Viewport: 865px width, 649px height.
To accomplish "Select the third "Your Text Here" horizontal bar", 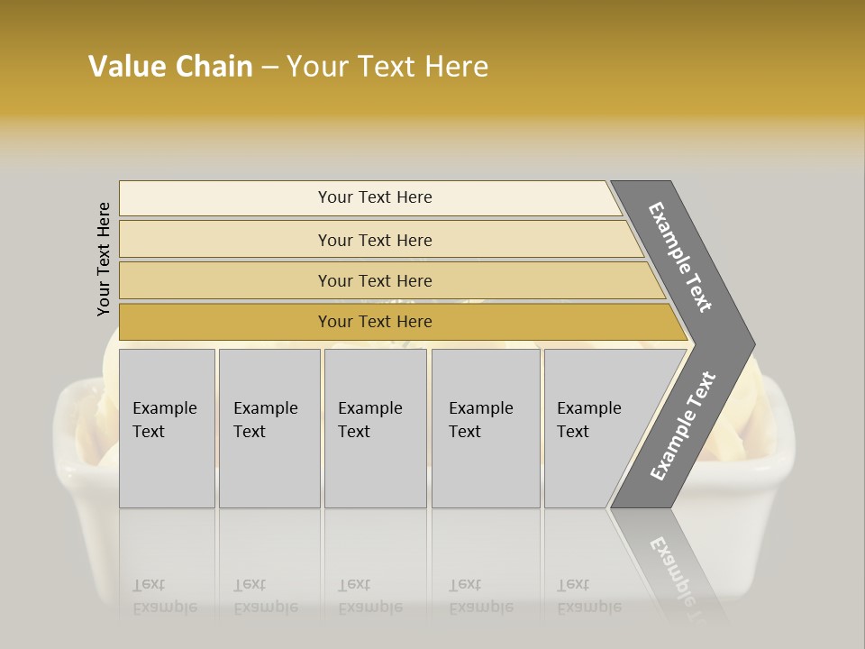I will tap(374, 280).
